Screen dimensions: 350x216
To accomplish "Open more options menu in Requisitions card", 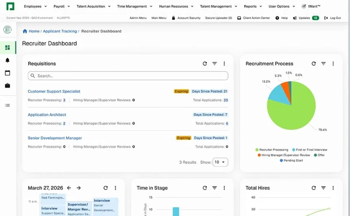I will [224, 64].
